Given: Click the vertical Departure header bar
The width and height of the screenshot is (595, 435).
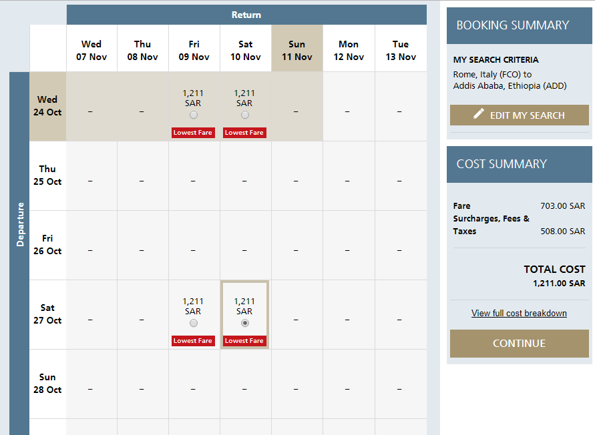Looking at the screenshot, I should [19, 254].
